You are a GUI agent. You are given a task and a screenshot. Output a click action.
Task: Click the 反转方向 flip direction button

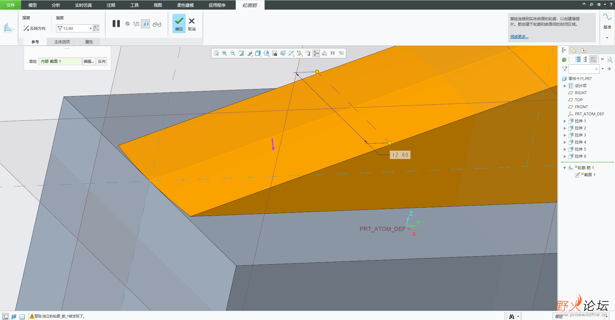34,29
